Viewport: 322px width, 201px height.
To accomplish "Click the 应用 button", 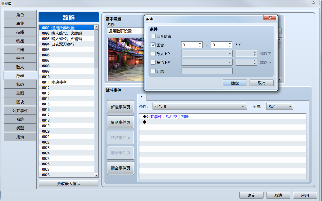I will point(305,195).
